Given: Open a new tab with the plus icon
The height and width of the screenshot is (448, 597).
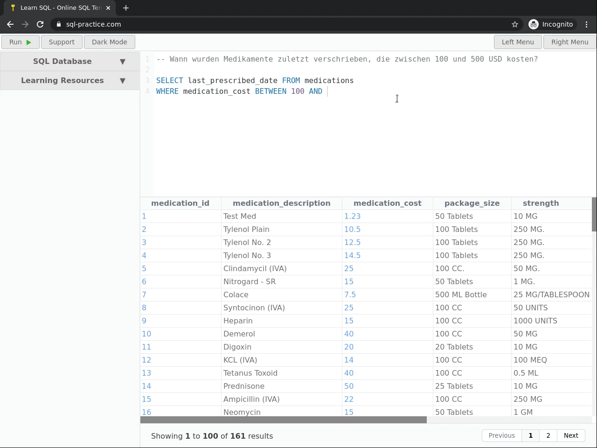Looking at the screenshot, I should 126,8.
